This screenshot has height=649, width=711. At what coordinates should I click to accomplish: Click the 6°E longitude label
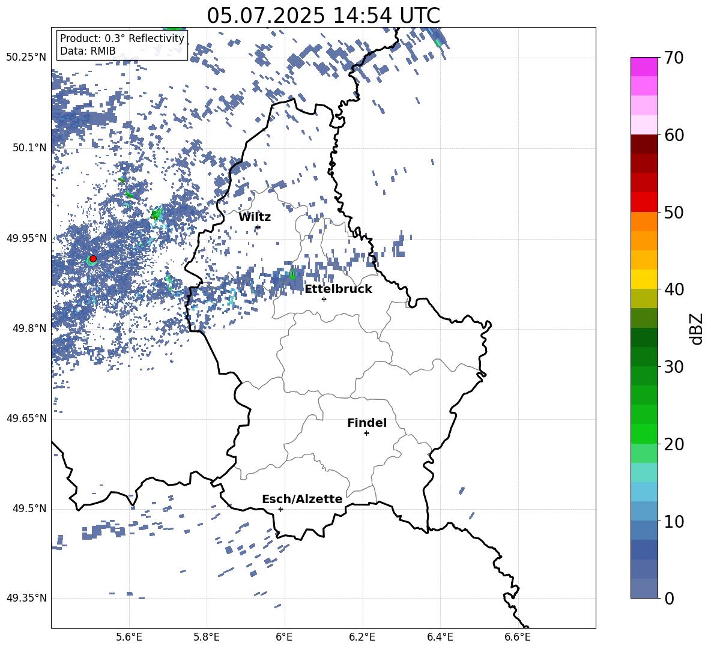tap(284, 638)
